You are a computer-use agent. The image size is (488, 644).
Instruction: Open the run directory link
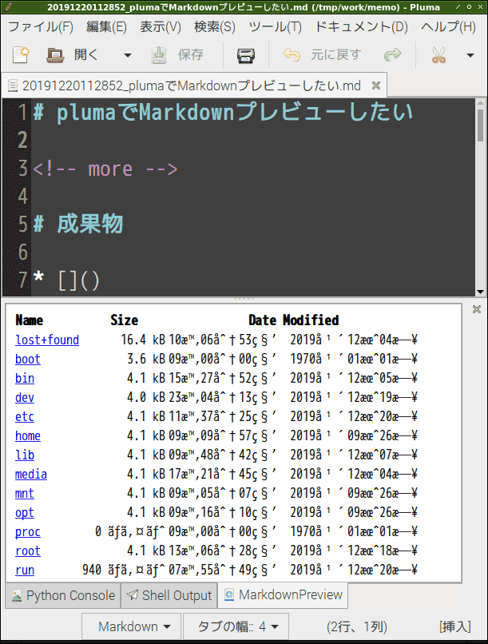pyautogui.click(x=25, y=570)
